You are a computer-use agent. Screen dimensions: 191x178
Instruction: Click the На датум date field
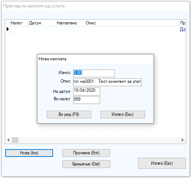86,91
